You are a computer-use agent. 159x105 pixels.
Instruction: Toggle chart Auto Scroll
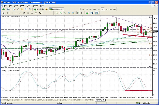click(78, 13)
